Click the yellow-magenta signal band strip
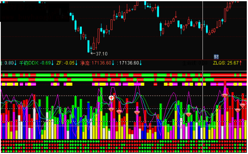The image size is (248, 154). pos(124,84)
